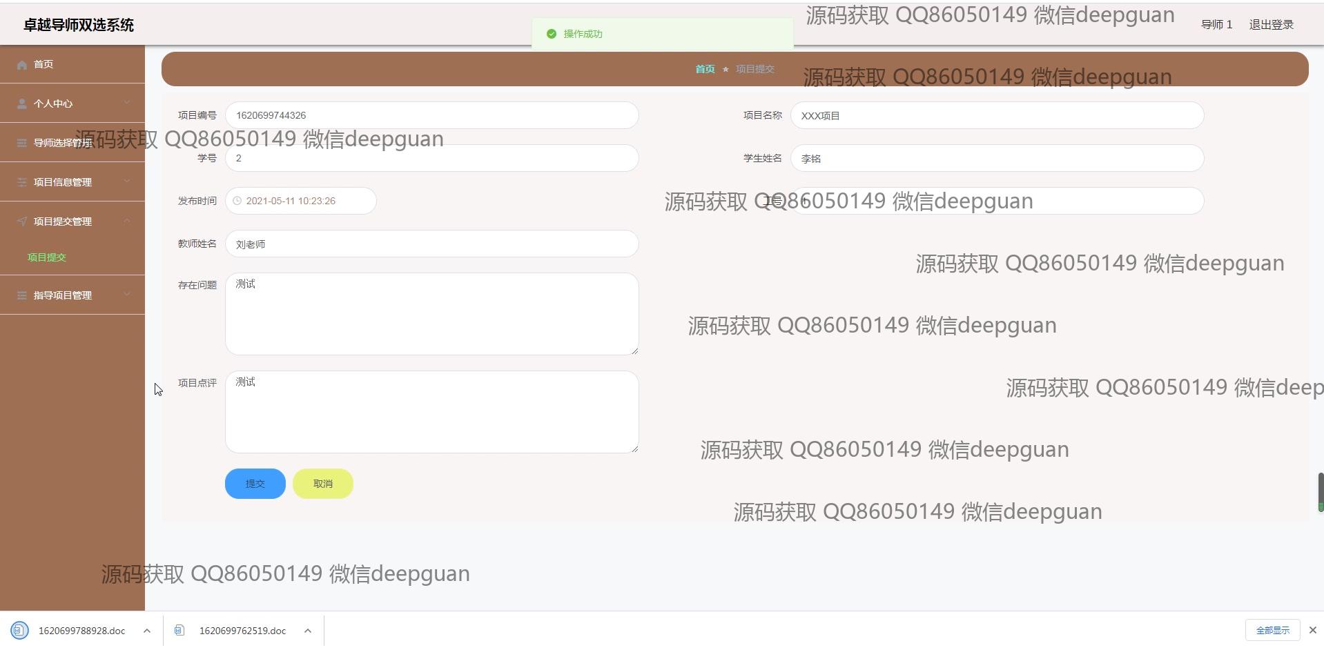Open the 首页 sidebar menu item
The height and width of the screenshot is (650, 1324).
(x=72, y=64)
